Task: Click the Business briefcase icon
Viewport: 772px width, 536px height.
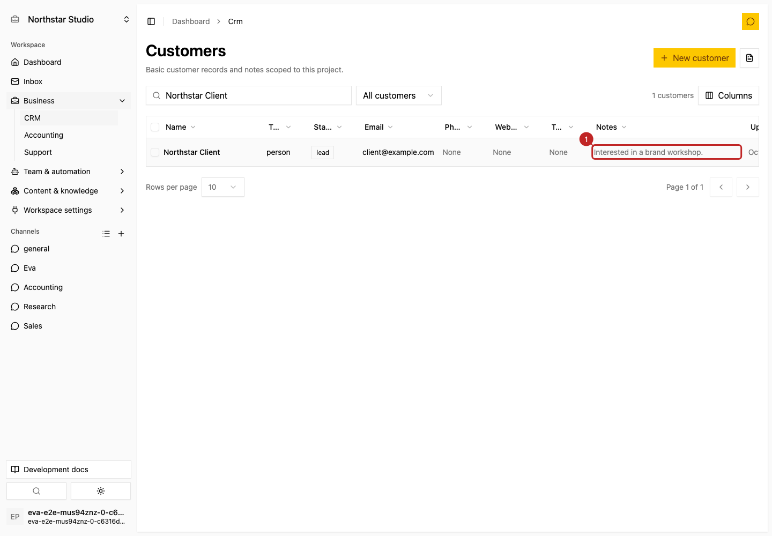Action: (15, 101)
